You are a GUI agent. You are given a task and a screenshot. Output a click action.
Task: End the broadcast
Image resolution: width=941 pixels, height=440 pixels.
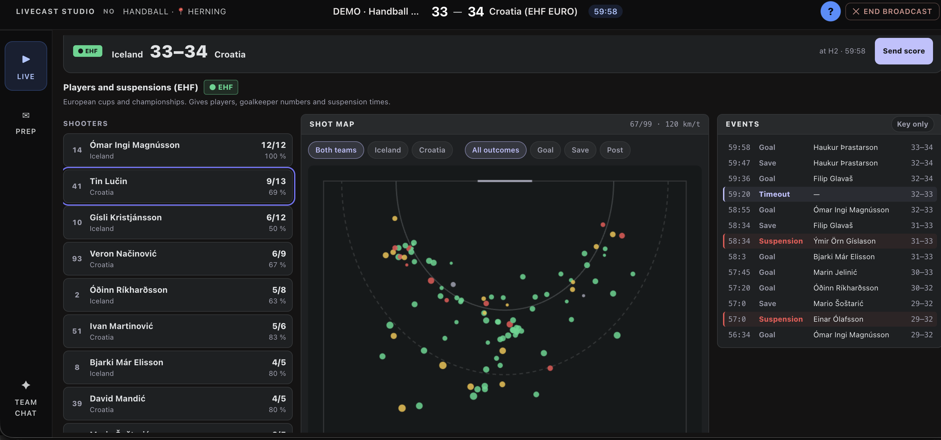pyautogui.click(x=892, y=11)
